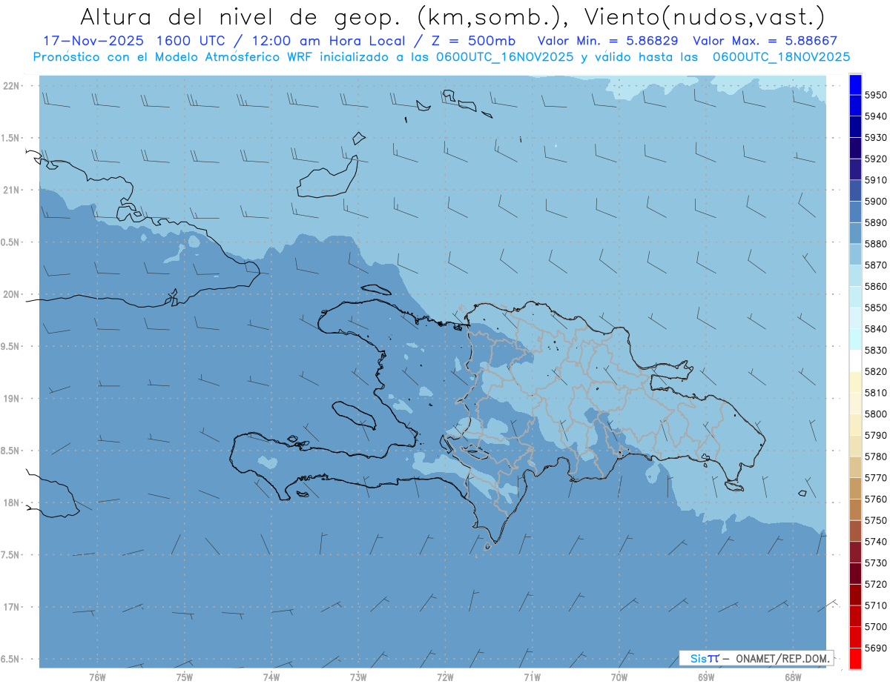This screenshot has height=687, width=890.
Task: Click the init time '0600UTC_16NOV2025'
Action: 501,57
